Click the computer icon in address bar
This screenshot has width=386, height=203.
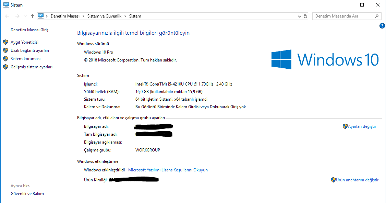[x=41, y=16]
